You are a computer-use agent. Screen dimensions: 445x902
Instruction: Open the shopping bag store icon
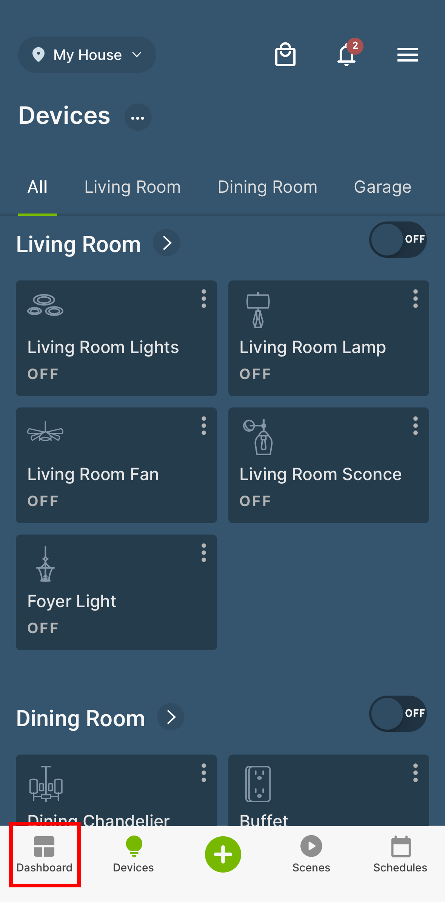click(285, 55)
